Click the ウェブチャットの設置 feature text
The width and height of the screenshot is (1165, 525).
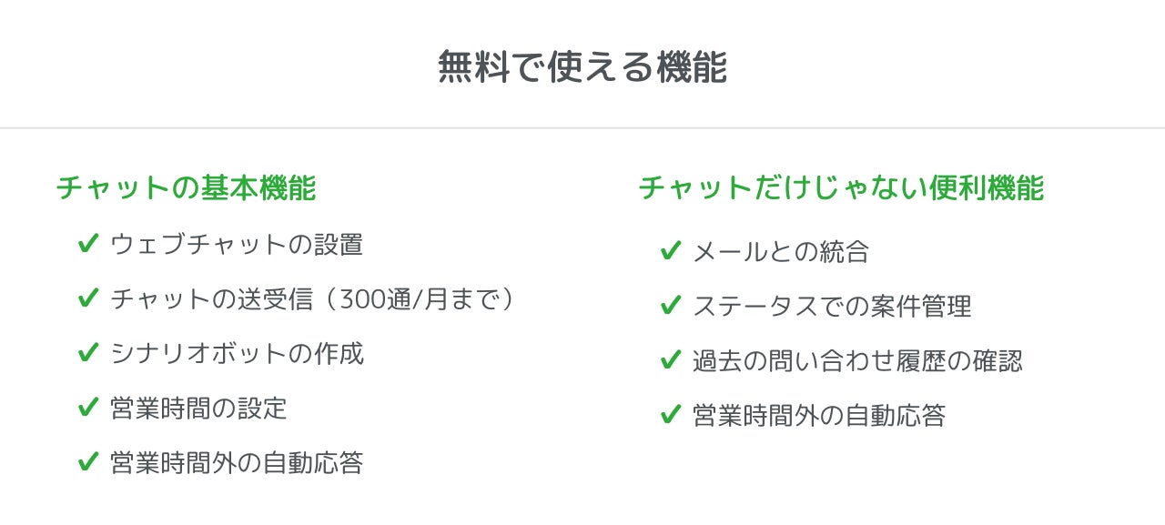[237, 245]
